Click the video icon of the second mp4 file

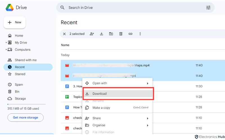[67, 76]
